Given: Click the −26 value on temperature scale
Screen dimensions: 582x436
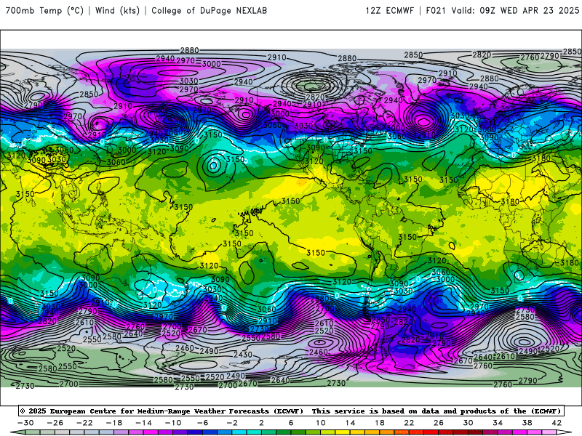Looking at the screenshot, I should tap(55, 423).
